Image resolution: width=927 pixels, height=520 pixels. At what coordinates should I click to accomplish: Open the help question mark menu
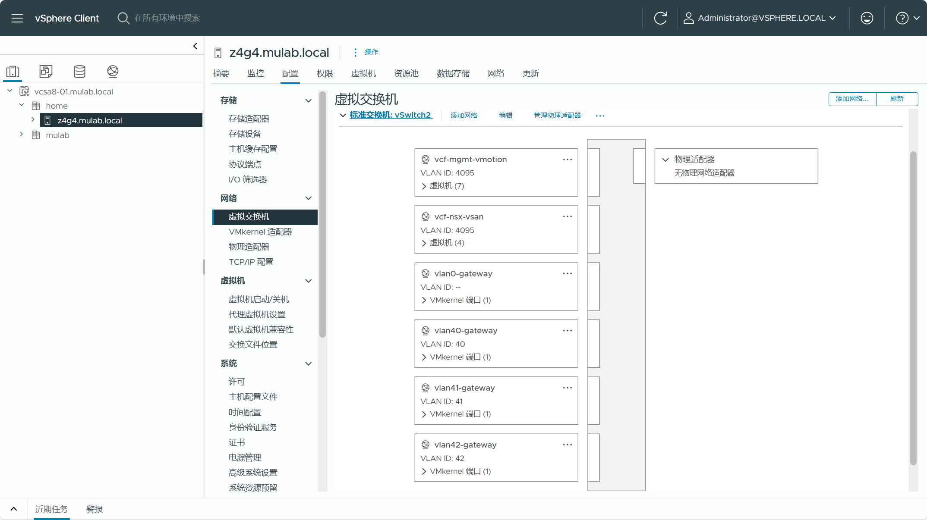point(902,18)
